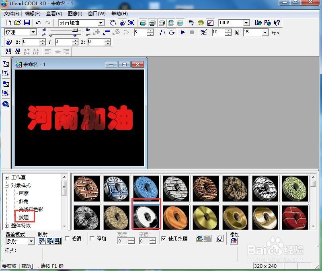The width and height of the screenshot is (322, 271).
Task: Uncheck the 使用纹理 checkbox
Action: pos(164,238)
